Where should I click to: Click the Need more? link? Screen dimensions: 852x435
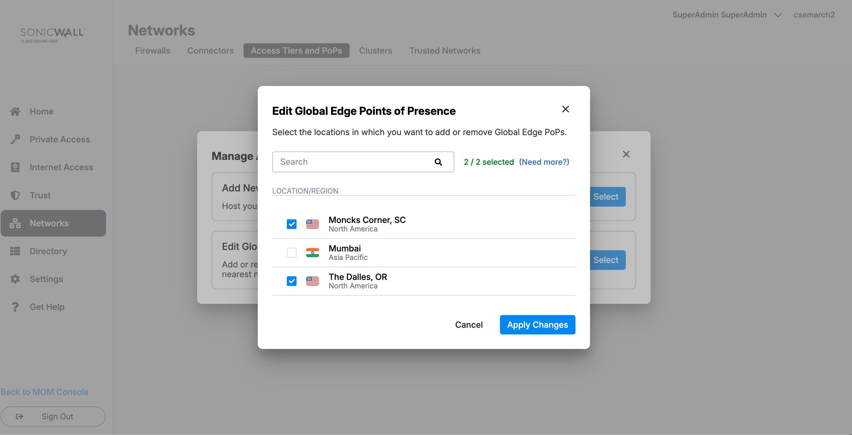tap(544, 162)
